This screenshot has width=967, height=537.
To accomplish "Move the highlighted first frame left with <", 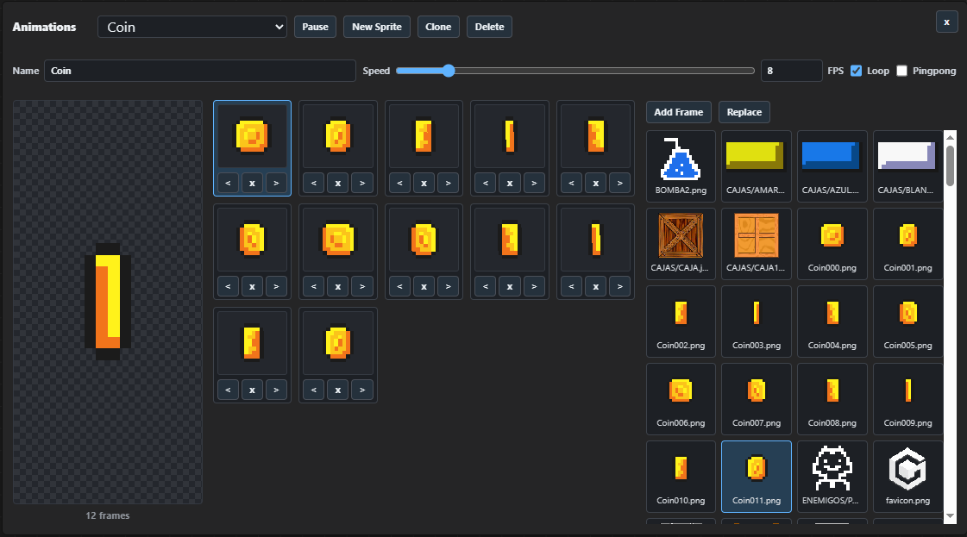I will pyautogui.click(x=229, y=183).
